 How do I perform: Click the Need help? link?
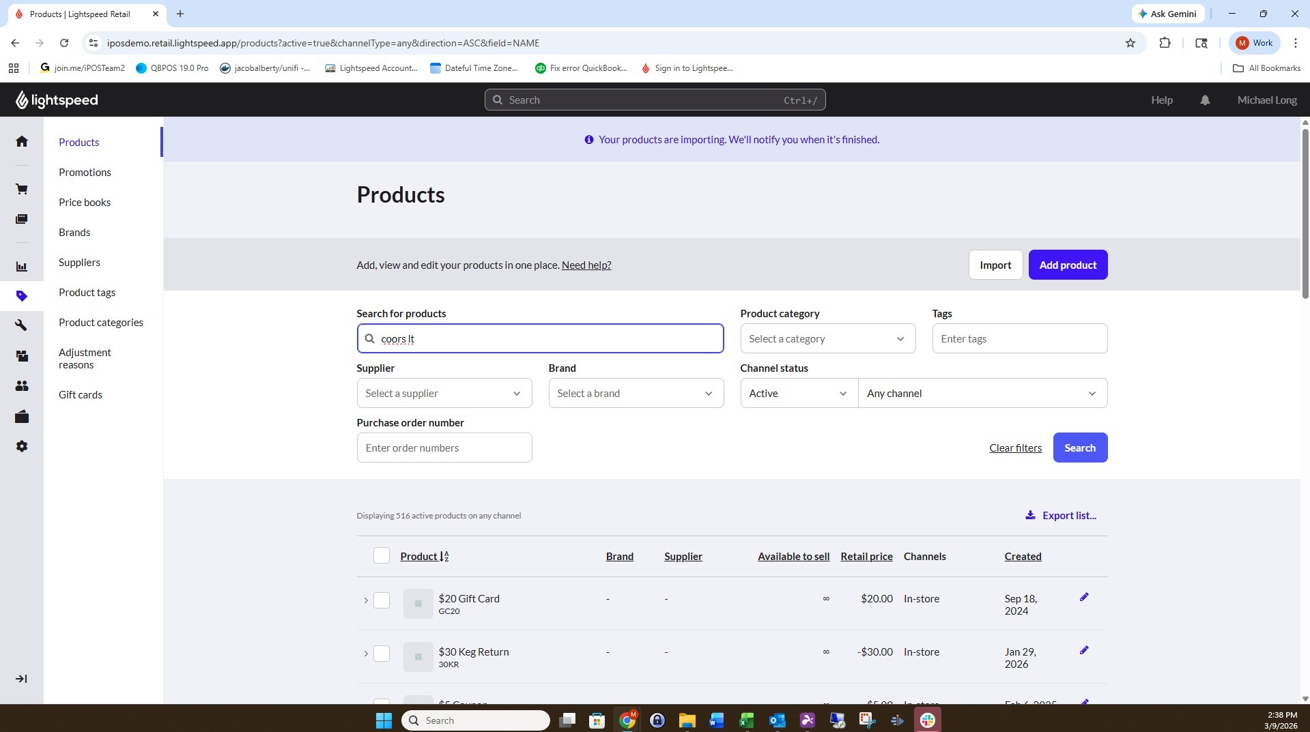tap(586, 265)
